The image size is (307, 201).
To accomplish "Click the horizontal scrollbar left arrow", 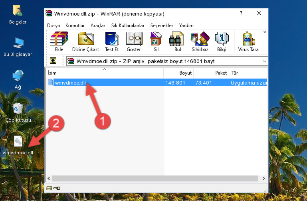I will click(x=49, y=178).
